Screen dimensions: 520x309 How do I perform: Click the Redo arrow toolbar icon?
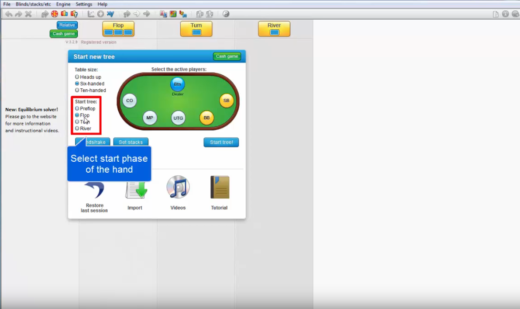18,14
